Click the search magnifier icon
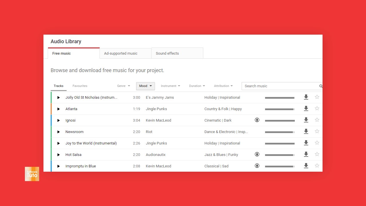The width and height of the screenshot is (366, 206). pyautogui.click(x=321, y=86)
